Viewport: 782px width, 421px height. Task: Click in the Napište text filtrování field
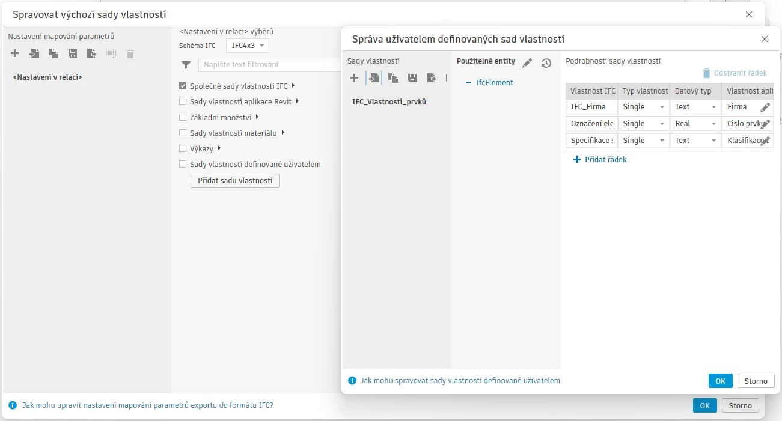click(x=270, y=65)
